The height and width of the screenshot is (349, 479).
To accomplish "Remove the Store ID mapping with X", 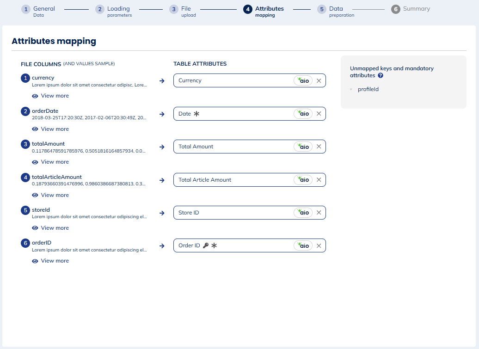I will coord(319,213).
